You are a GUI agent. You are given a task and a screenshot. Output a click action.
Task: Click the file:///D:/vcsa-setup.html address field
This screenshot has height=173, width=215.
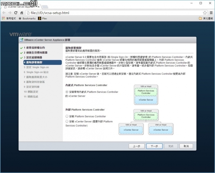pyautogui.click(x=116, y=13)
